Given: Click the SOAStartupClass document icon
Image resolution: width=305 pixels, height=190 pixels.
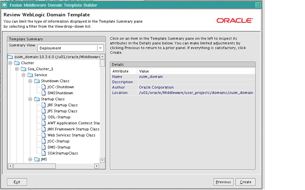Looking at the screenshot, I should (x=44, y=153).
